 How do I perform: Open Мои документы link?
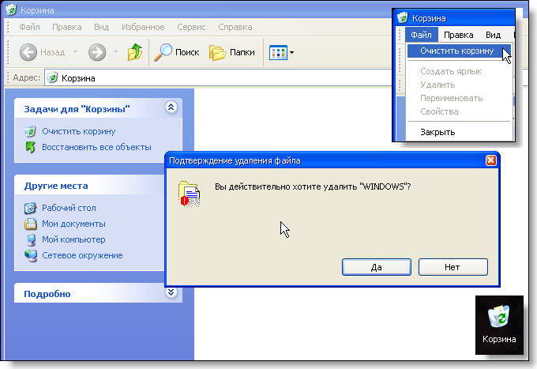73,224
